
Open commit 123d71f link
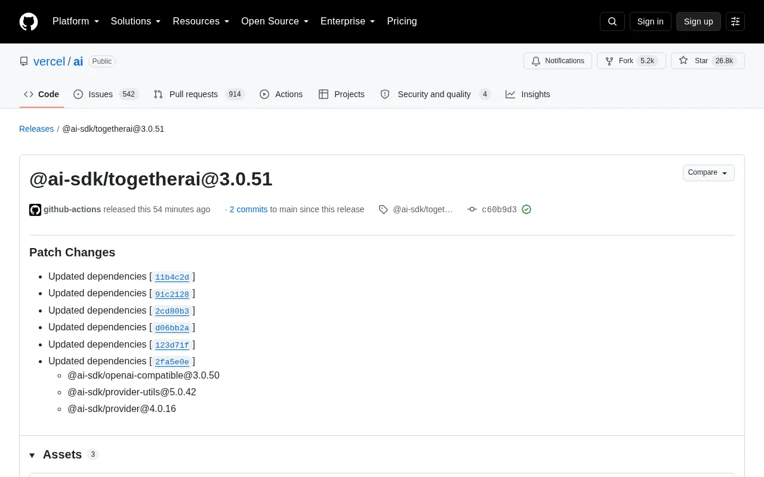172,345
